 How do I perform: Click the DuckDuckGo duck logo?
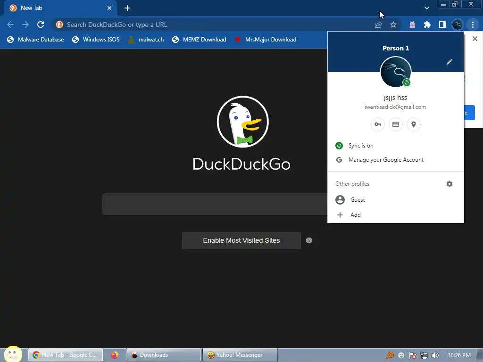243,122
